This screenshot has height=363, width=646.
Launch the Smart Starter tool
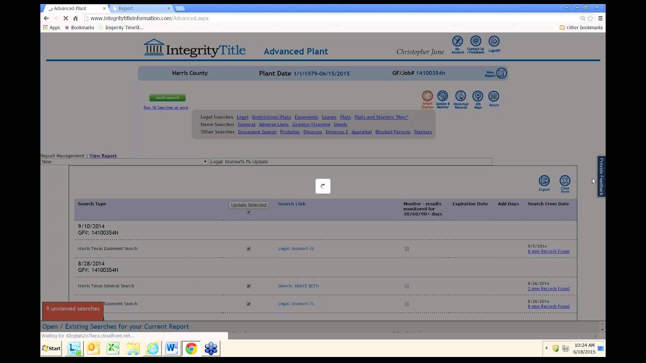click(x=427, y=99)
